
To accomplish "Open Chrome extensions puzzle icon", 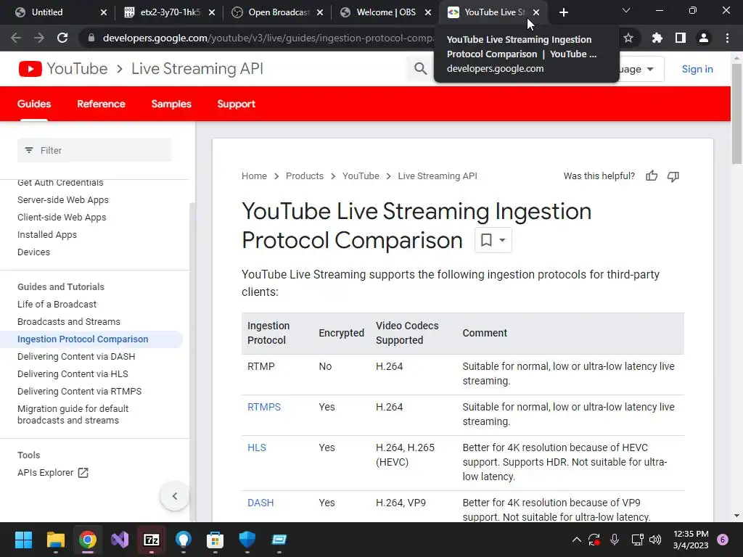I will click(x=657, y=38).
